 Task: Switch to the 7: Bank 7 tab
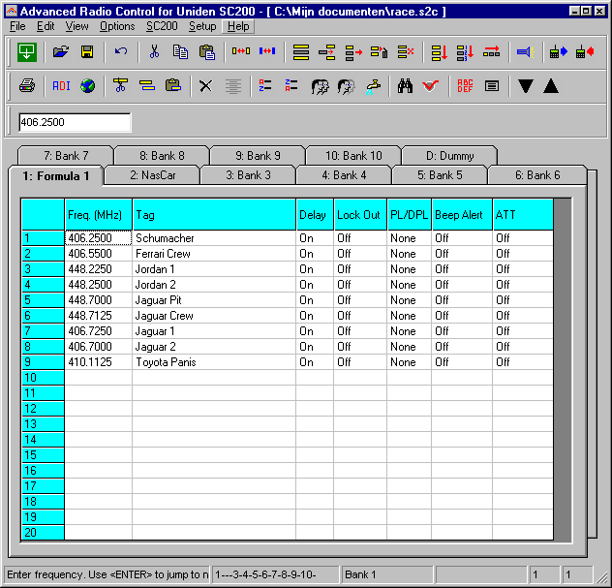[66, 156]
